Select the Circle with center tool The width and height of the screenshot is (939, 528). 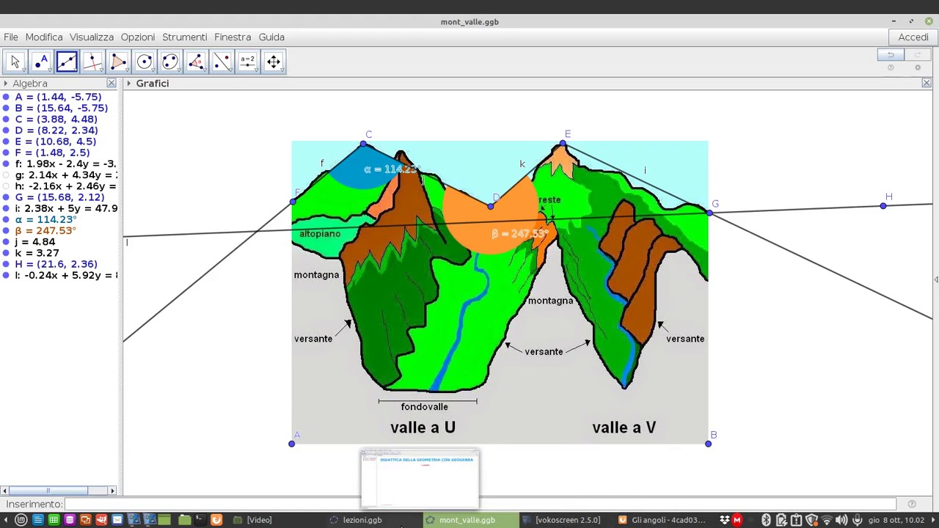tap(144, 62)
